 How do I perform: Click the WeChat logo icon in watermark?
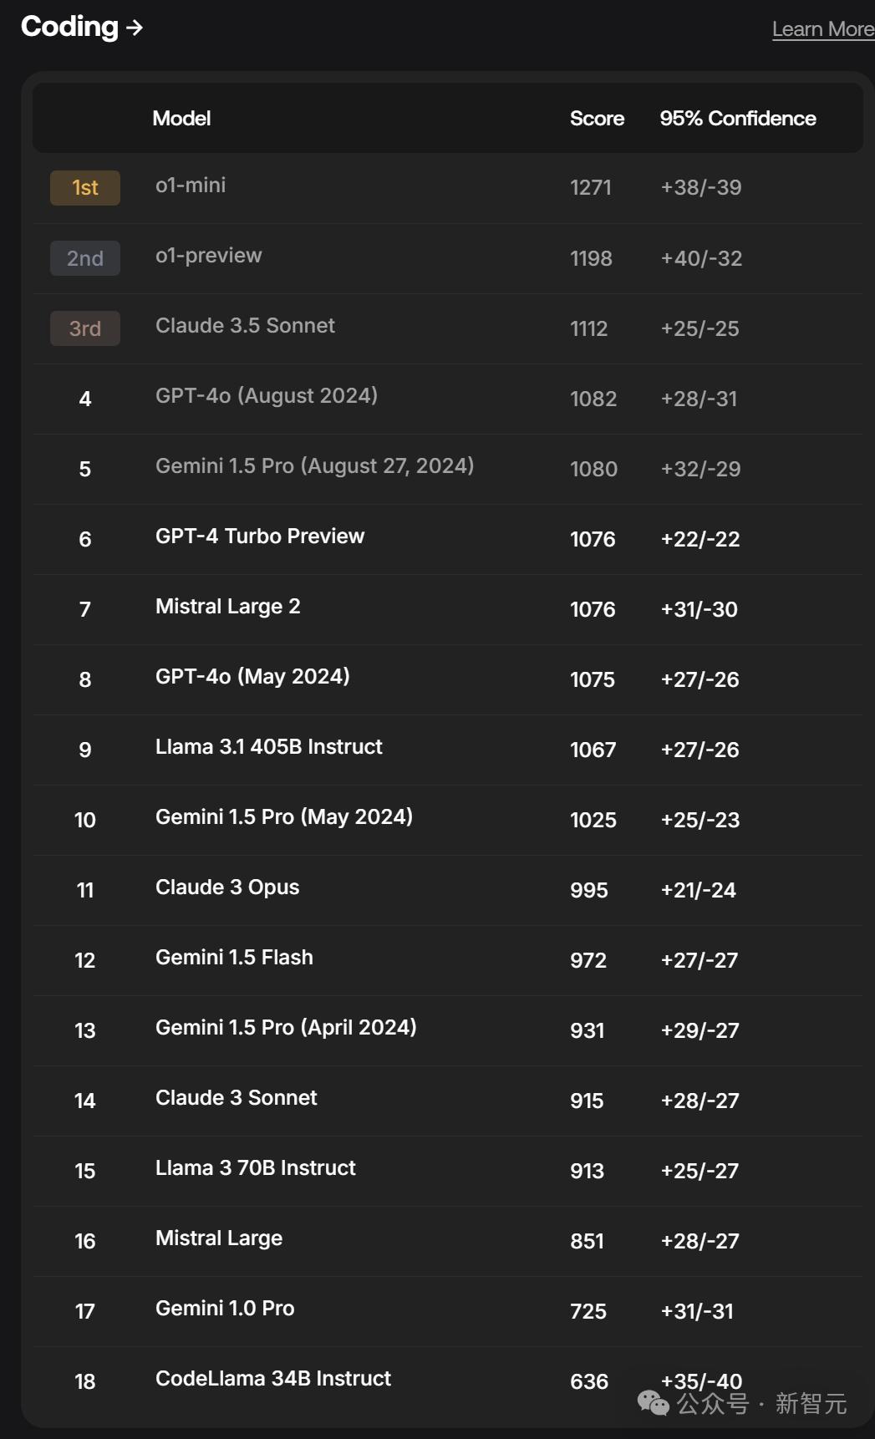point(653,1403)
